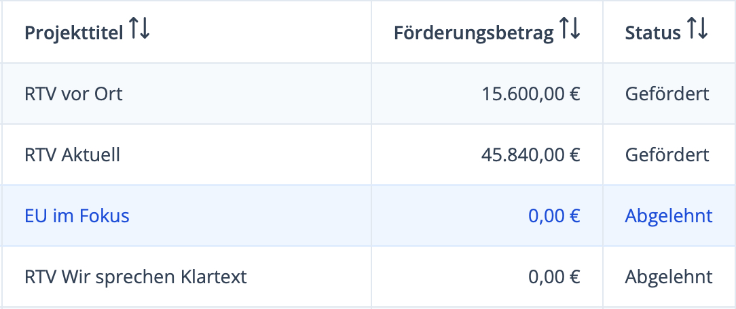Select the Status column header label
Viewport: 736px width, 309px height.
click(652, 33)
